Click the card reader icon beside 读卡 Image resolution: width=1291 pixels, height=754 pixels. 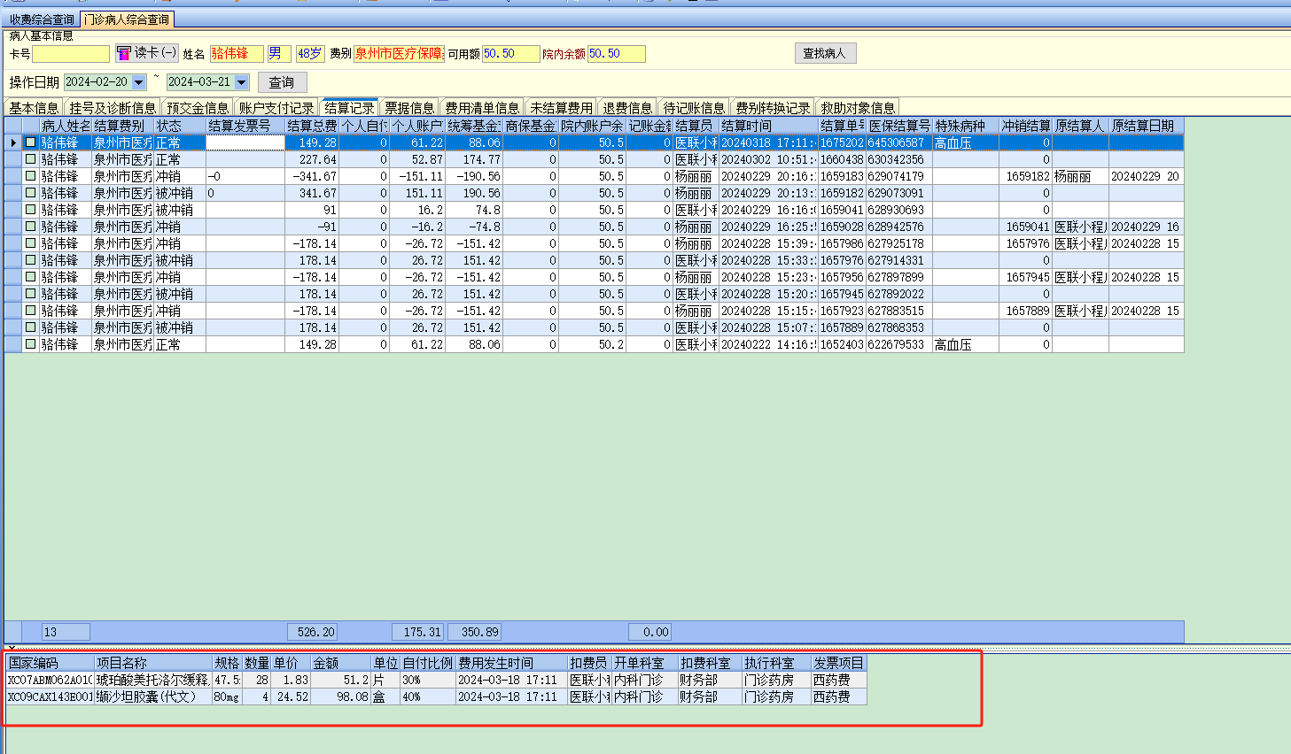[x=124, y=53]
